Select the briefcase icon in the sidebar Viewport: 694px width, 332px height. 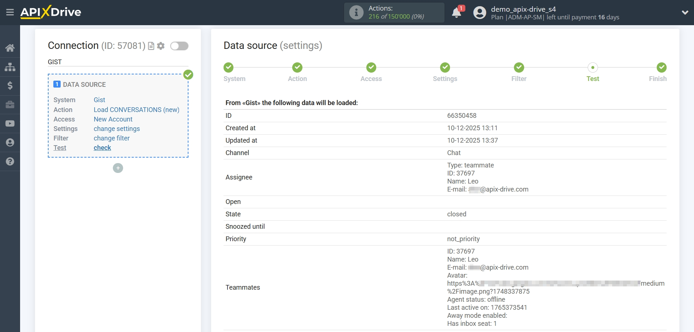[x=10, y=105]
